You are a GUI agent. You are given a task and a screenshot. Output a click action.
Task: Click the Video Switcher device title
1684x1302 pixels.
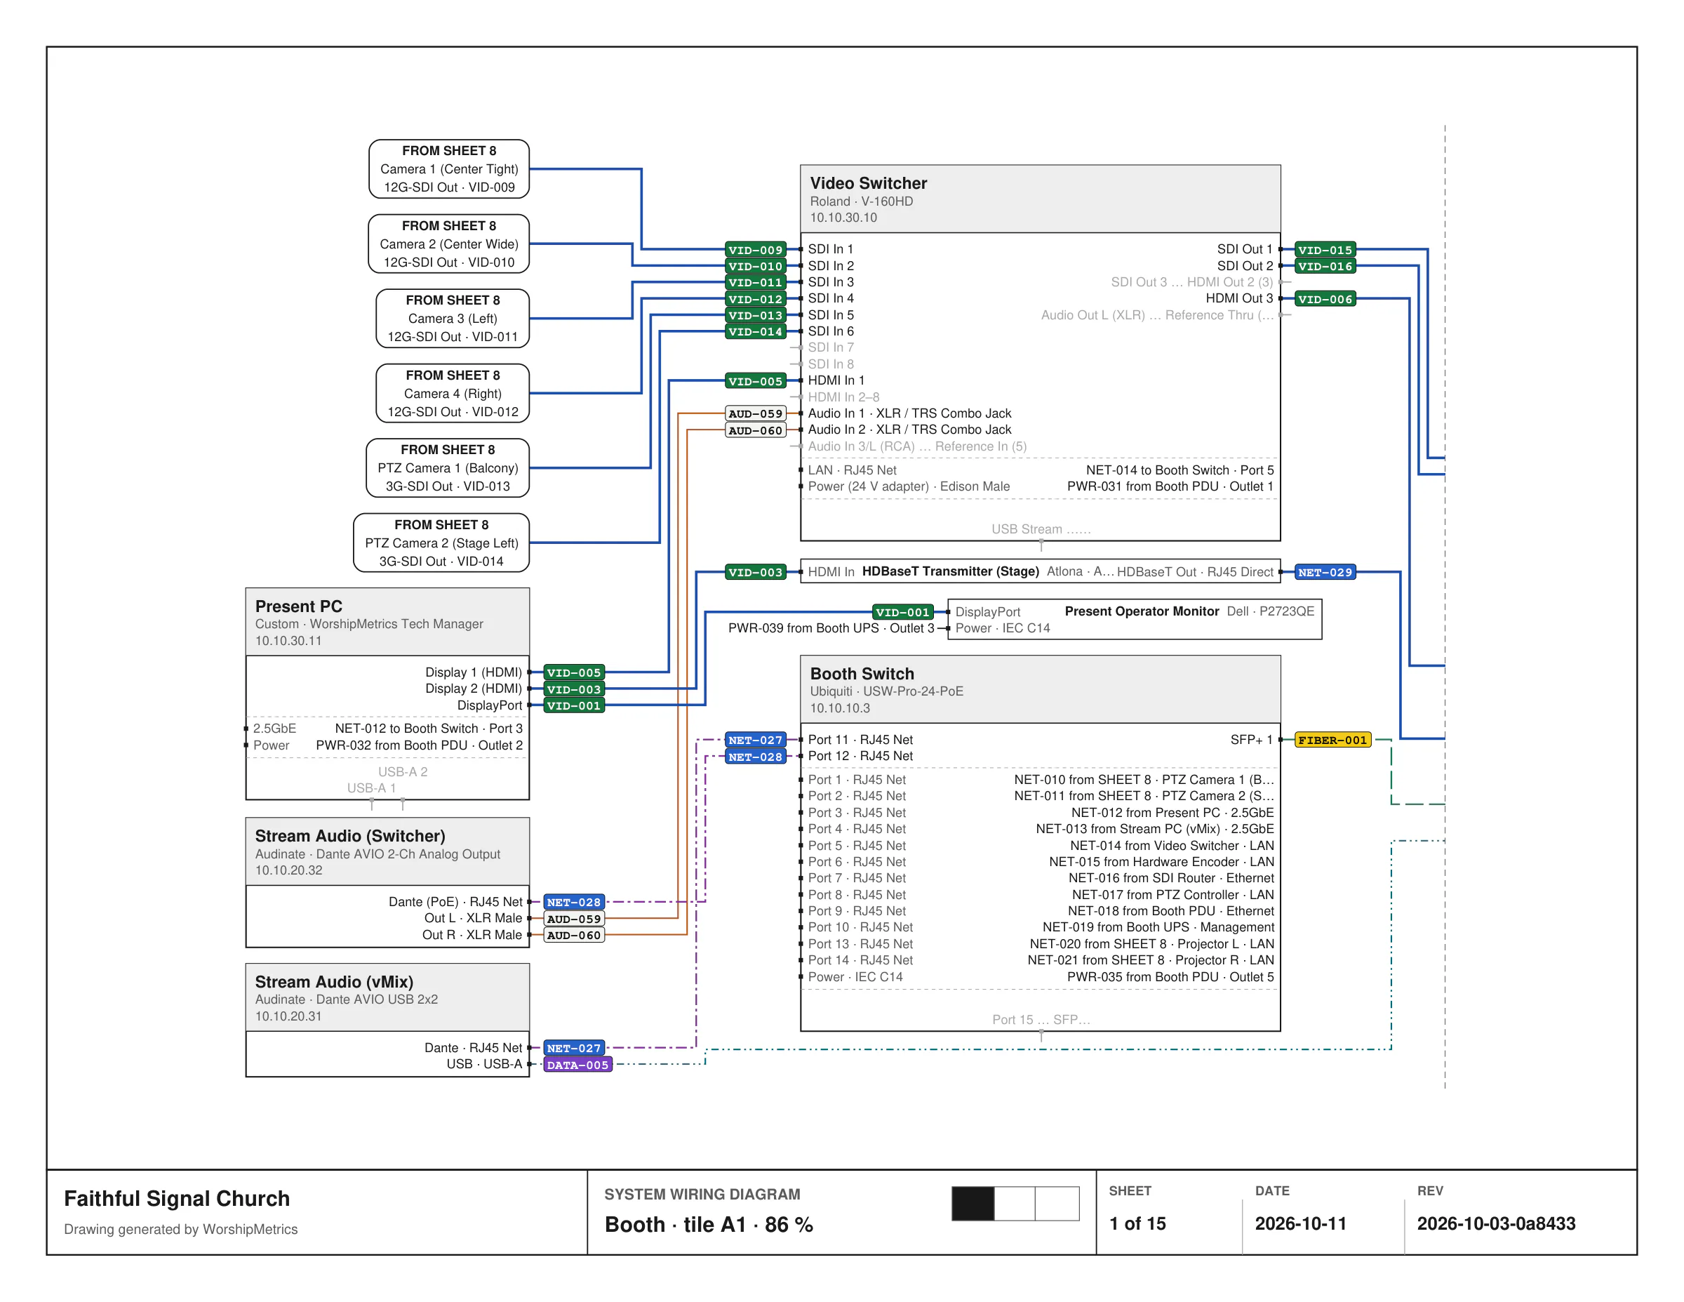(868, 182)
